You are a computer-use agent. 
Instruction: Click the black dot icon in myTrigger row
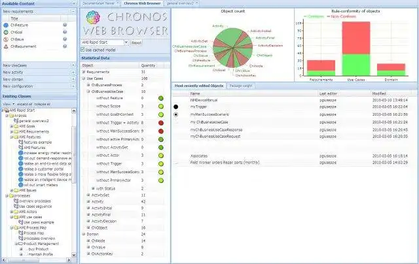pos(176,107)
